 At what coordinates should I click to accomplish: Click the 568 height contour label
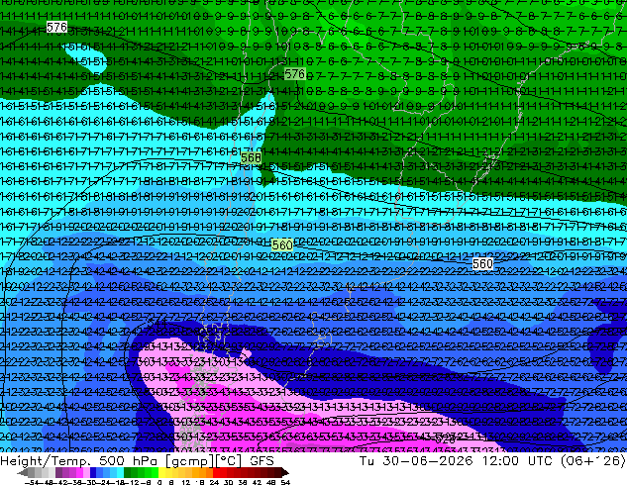[x=252, y=157]
